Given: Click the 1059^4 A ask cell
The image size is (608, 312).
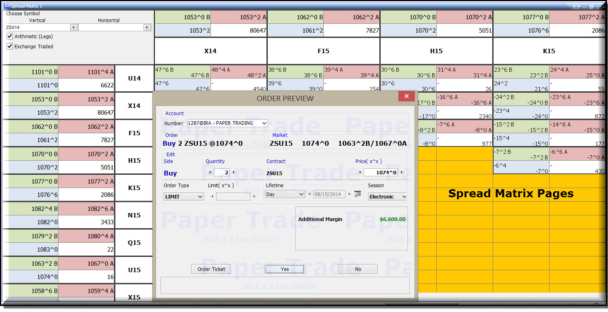Looking at the screenshot, I should click(x=86, y=291).
